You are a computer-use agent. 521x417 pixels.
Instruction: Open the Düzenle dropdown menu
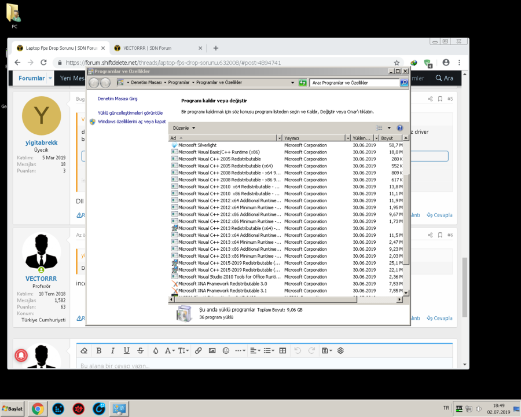click(x=184, y=128)
